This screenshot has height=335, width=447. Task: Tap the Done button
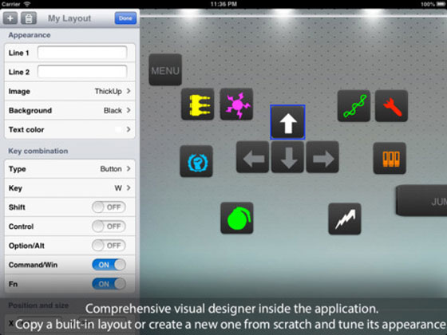(x=125, y=18)
